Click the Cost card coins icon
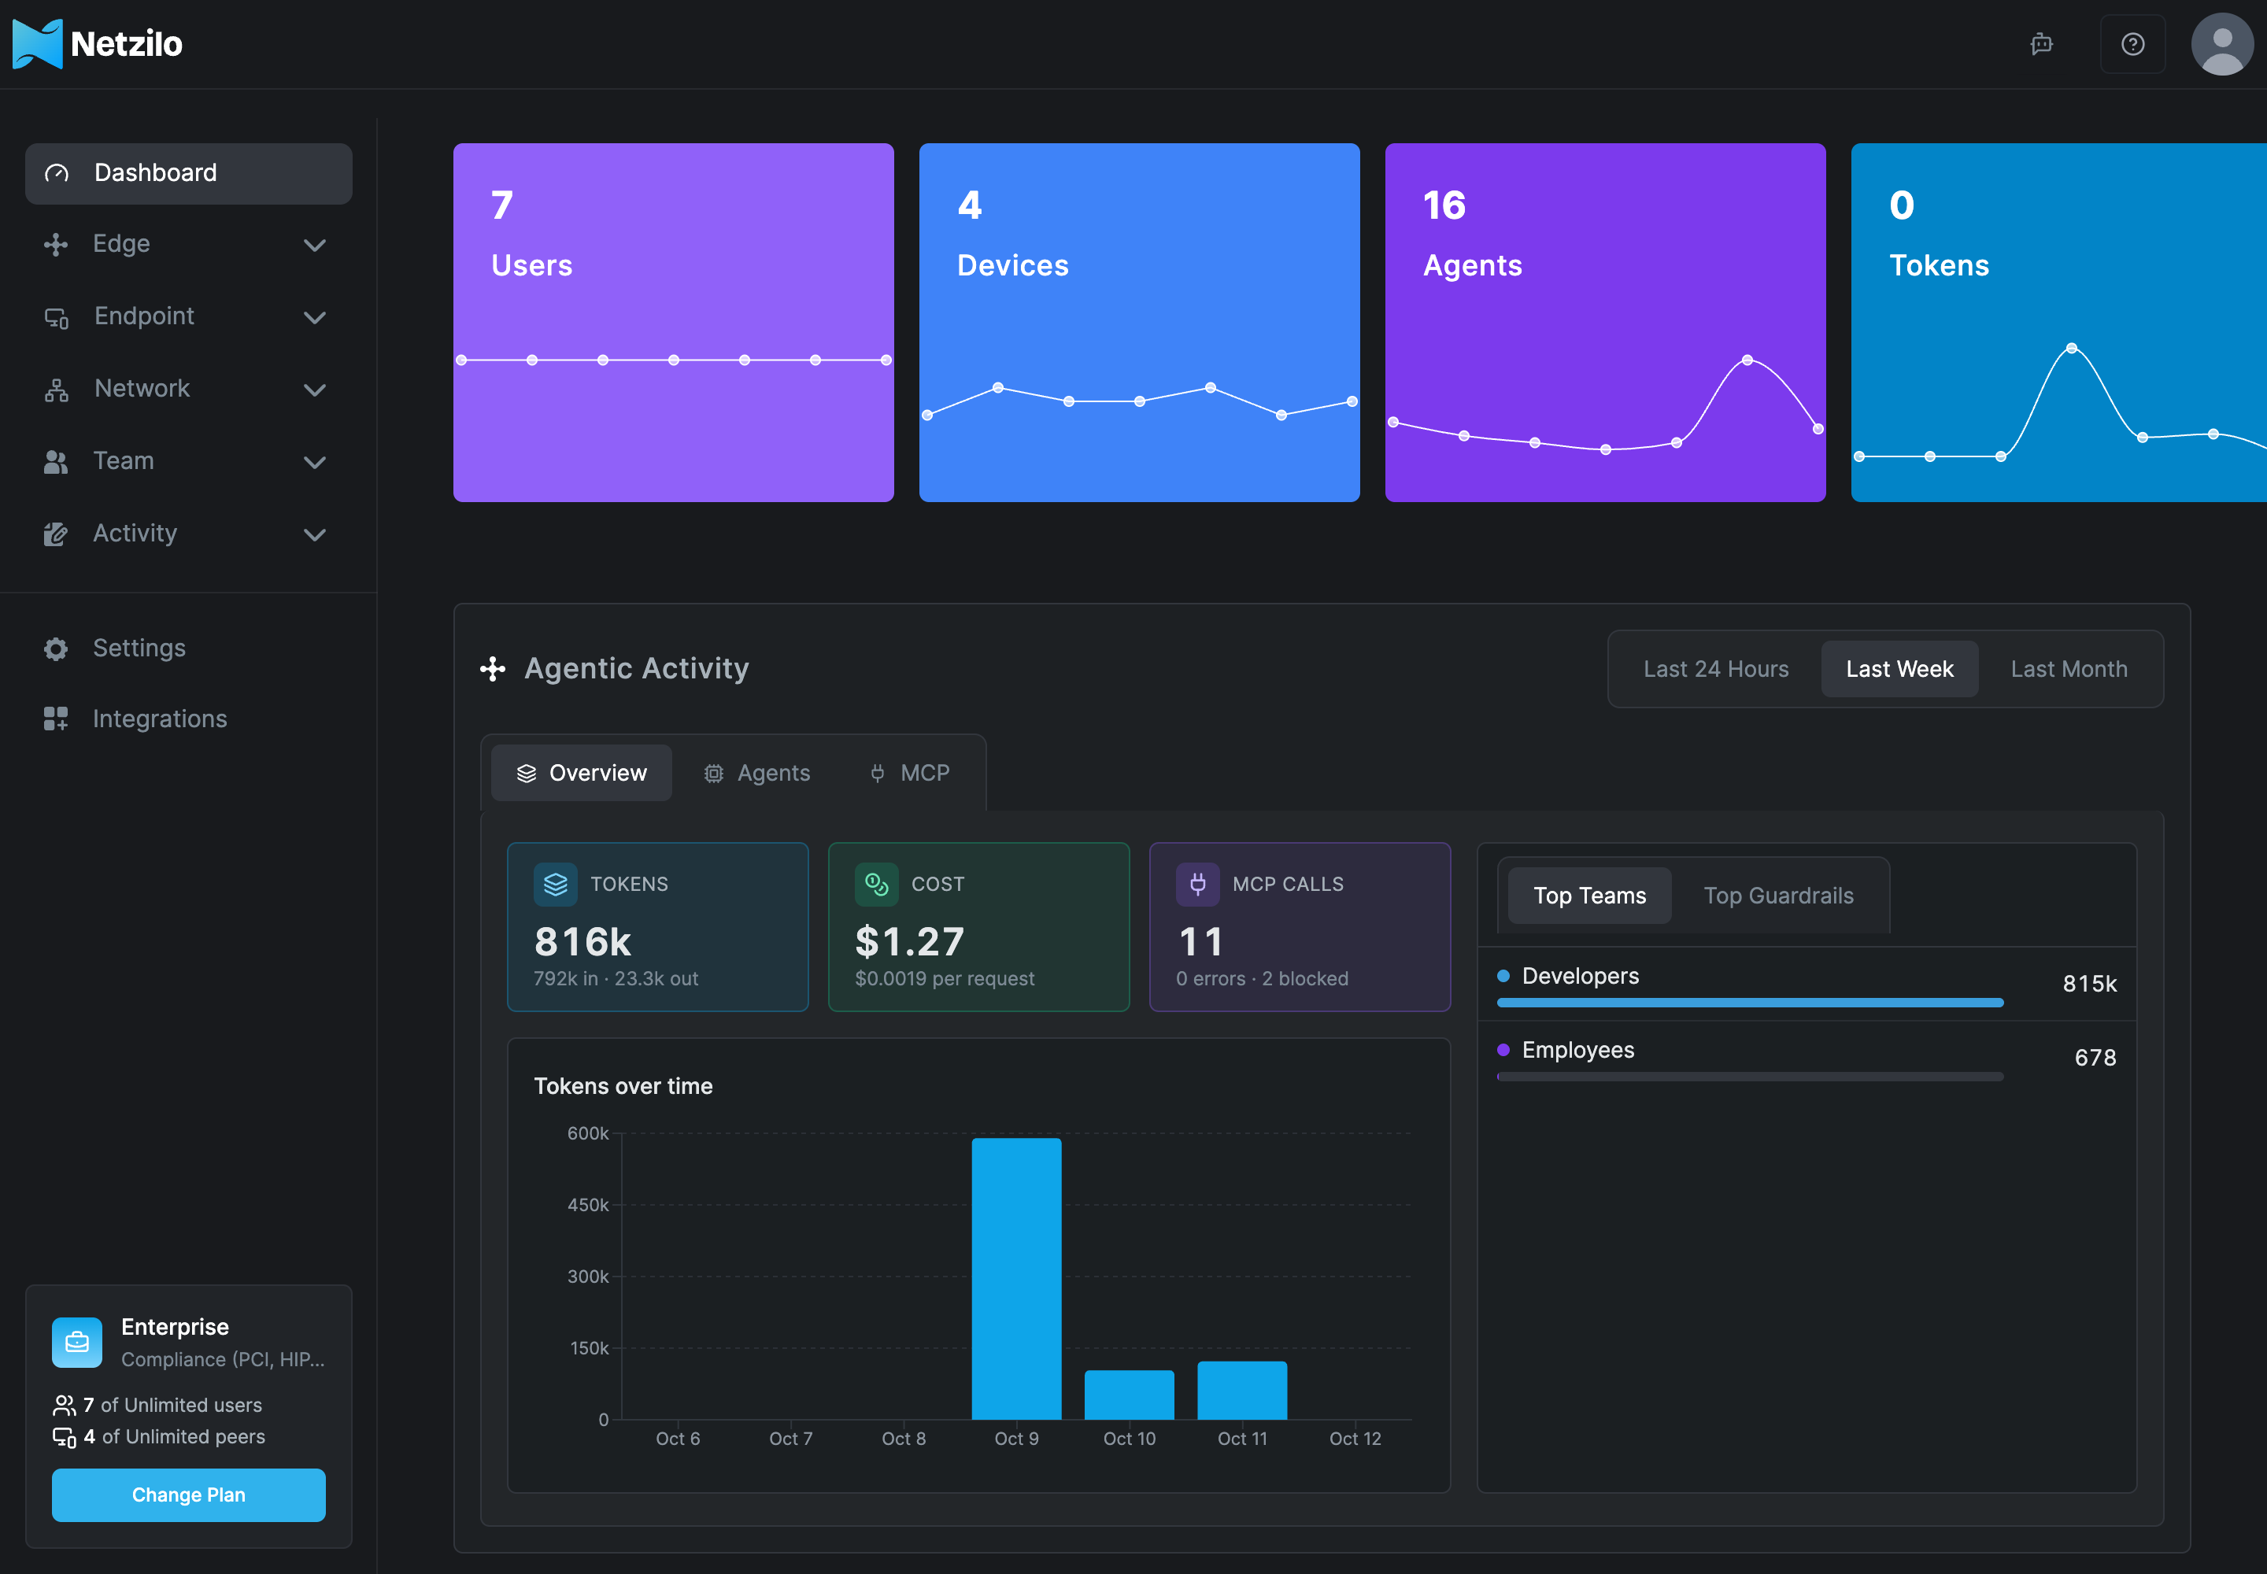 [877, 885]
